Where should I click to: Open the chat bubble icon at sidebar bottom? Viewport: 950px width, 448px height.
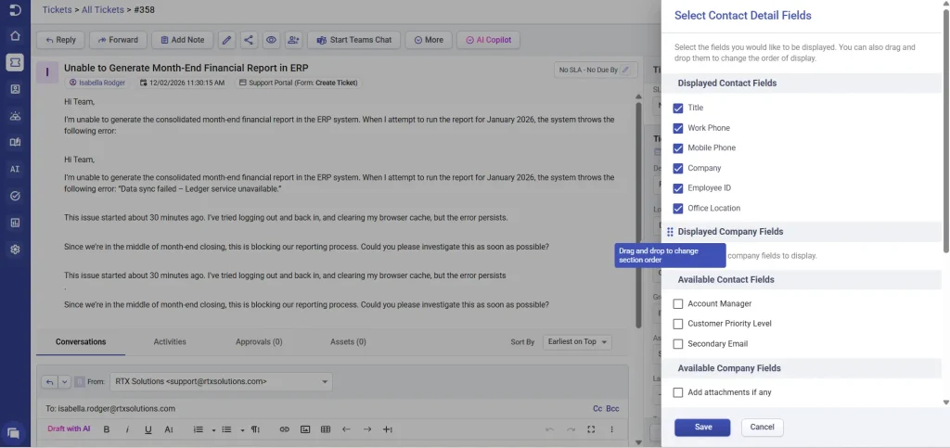(13, 433)
